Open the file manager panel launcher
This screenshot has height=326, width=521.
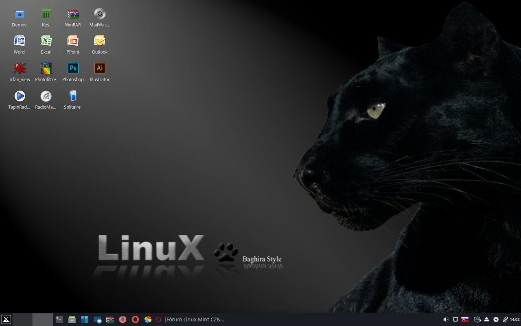click(72, 319)
